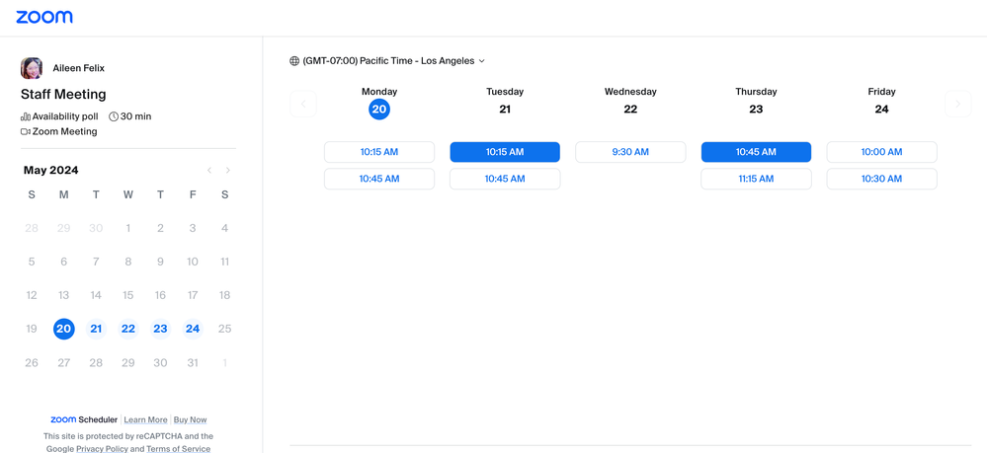Screen dimensions: 987x453
Task: Click the globe timezone icon
Action: [294, 61]
